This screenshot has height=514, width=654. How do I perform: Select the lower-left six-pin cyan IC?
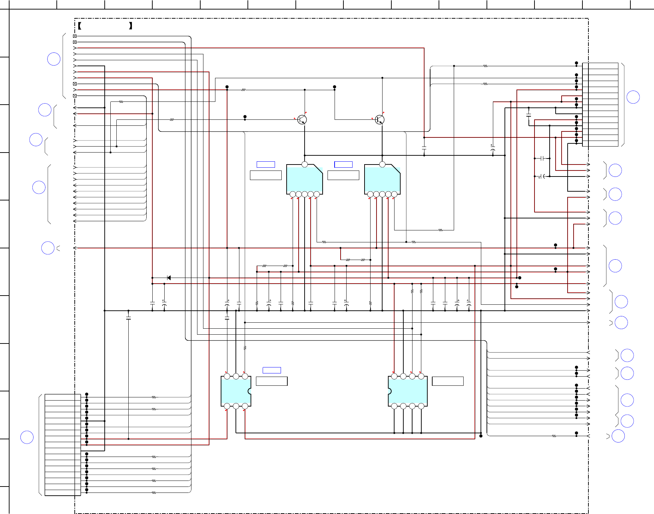[236, 391]
